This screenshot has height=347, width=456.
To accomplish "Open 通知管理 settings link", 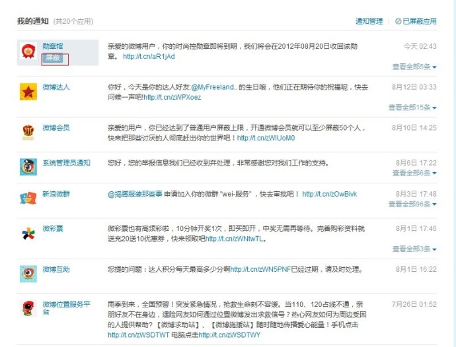I will coord(369,21).
